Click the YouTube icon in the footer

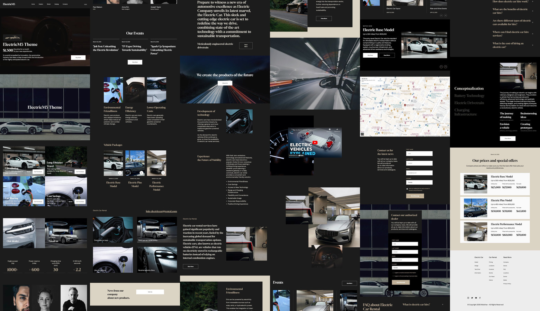(x=476, y=298)
